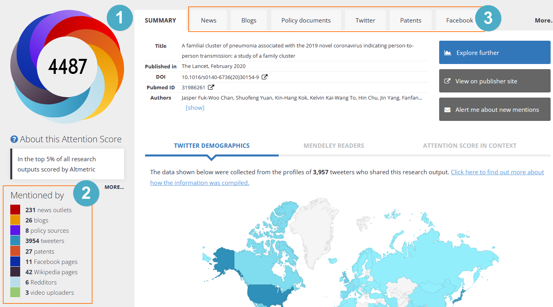
Task: Expand the Mentioned by list with MORE...
Action: 114,187
